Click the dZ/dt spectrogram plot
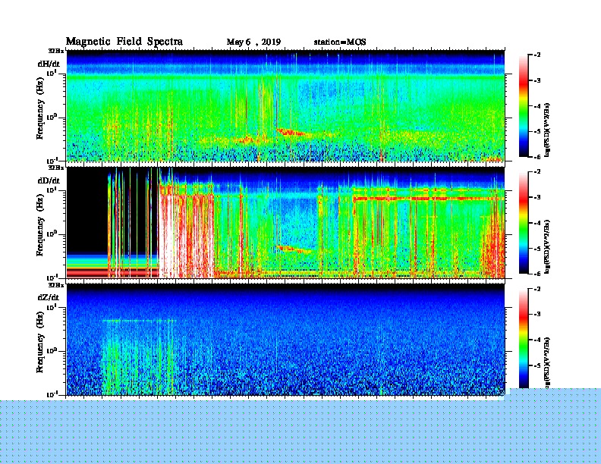This screenshot has height=464, width=601. [x=285, y=340]
